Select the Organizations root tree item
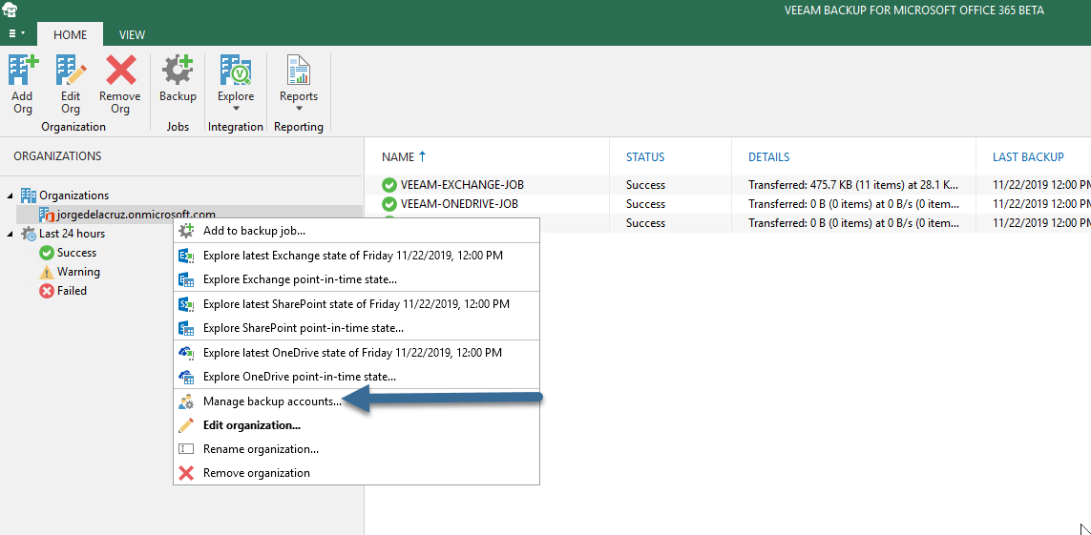 73,195
